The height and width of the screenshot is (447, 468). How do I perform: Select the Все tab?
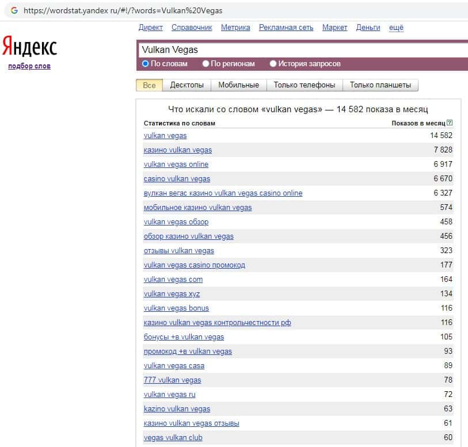(149, 85)
